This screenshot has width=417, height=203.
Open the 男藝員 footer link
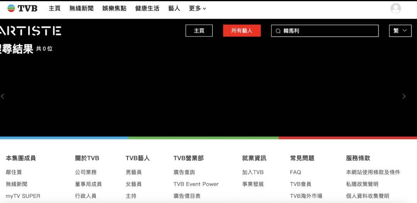(134, 172)
